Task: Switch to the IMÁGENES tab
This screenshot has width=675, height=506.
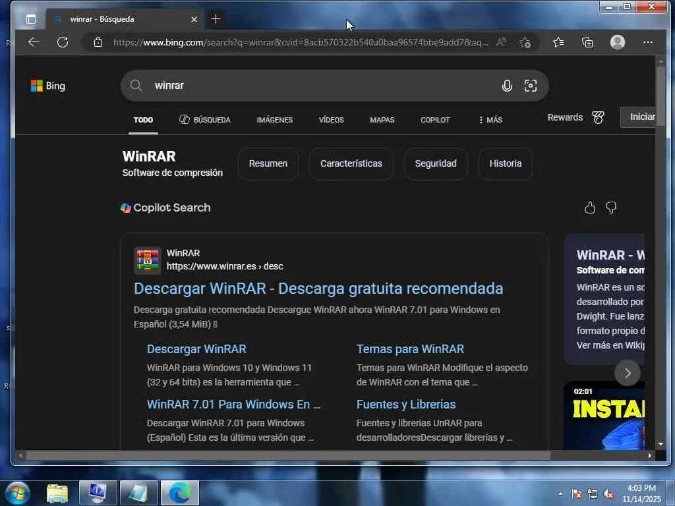Action: 275,120
